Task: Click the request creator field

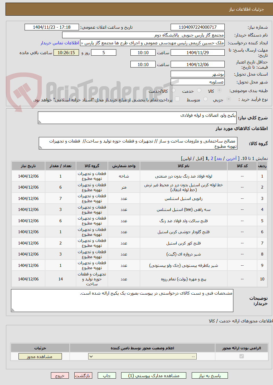Action: point(152,43)
